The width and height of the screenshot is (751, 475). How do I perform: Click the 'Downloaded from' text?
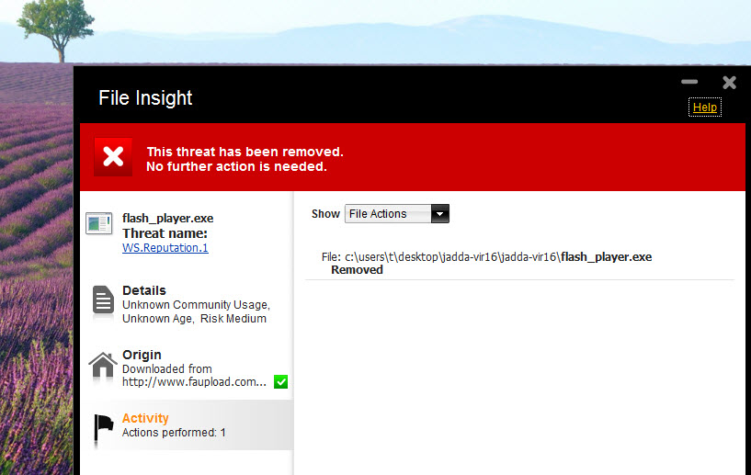click(x=166, y=368)
